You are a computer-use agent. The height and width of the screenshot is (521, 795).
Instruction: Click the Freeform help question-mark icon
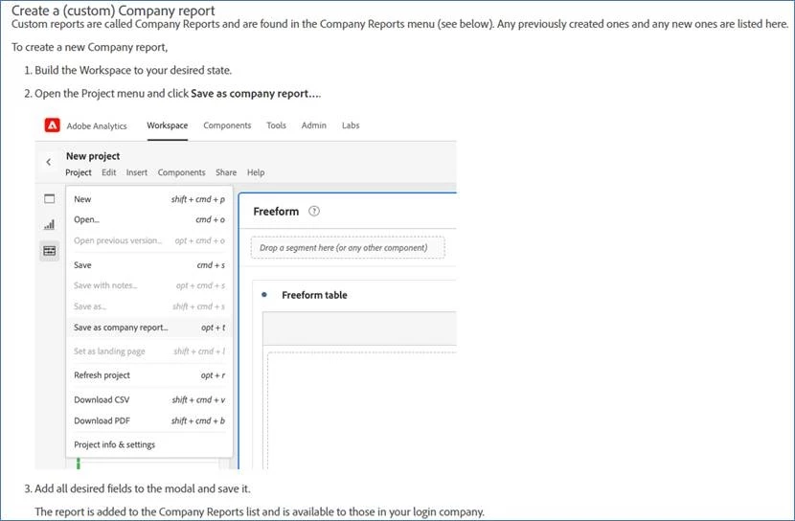click(x=314, y=212)
